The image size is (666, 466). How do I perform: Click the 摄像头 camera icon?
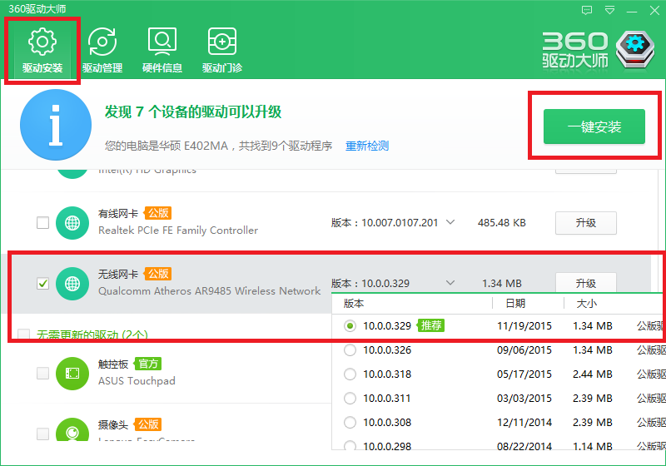point(72,429)
